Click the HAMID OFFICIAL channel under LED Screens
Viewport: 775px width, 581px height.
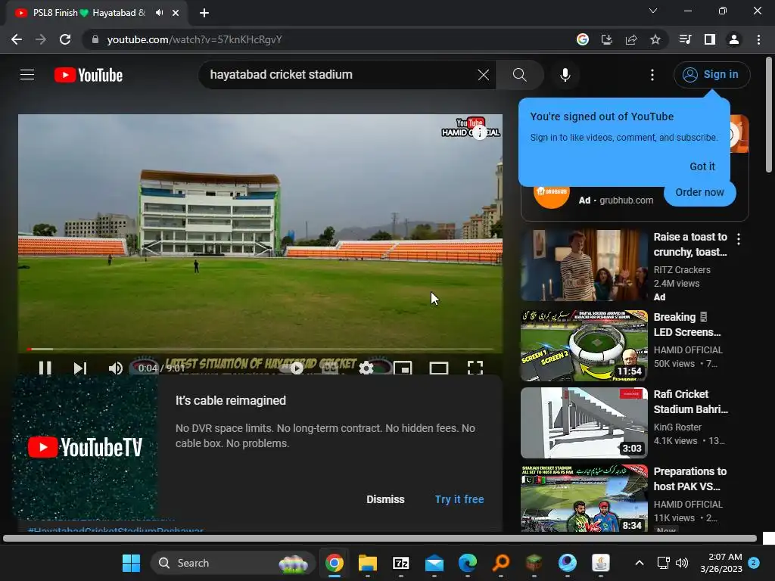688,350
